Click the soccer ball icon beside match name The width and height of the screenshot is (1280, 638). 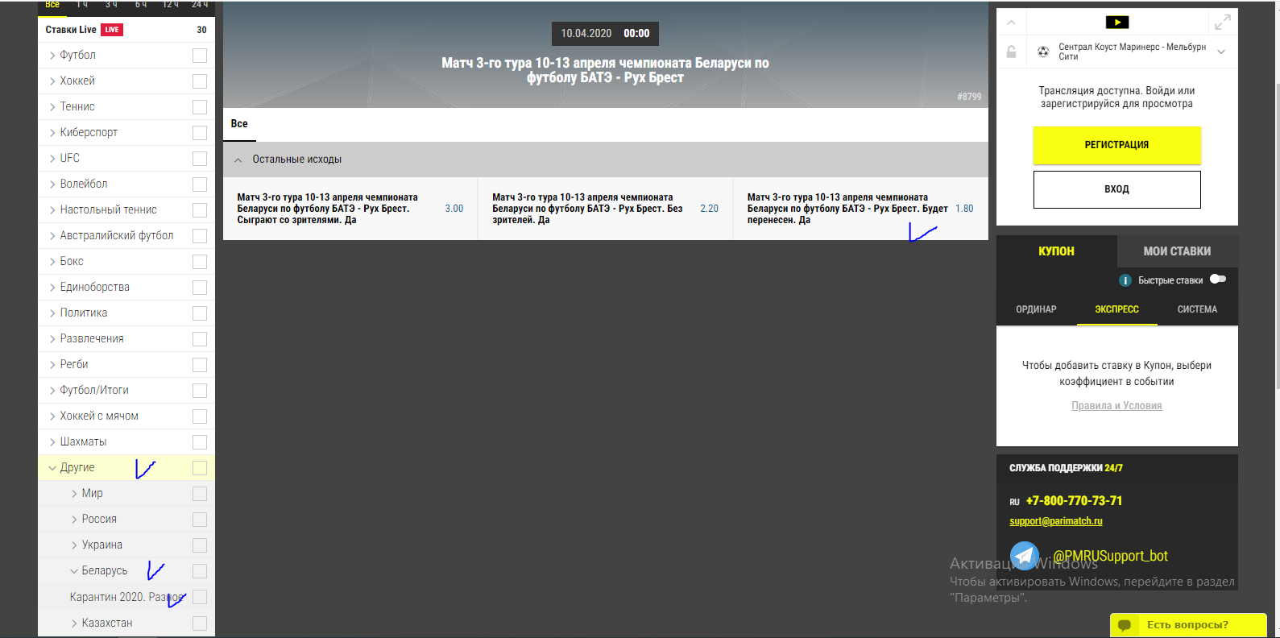click(1043, 52)
